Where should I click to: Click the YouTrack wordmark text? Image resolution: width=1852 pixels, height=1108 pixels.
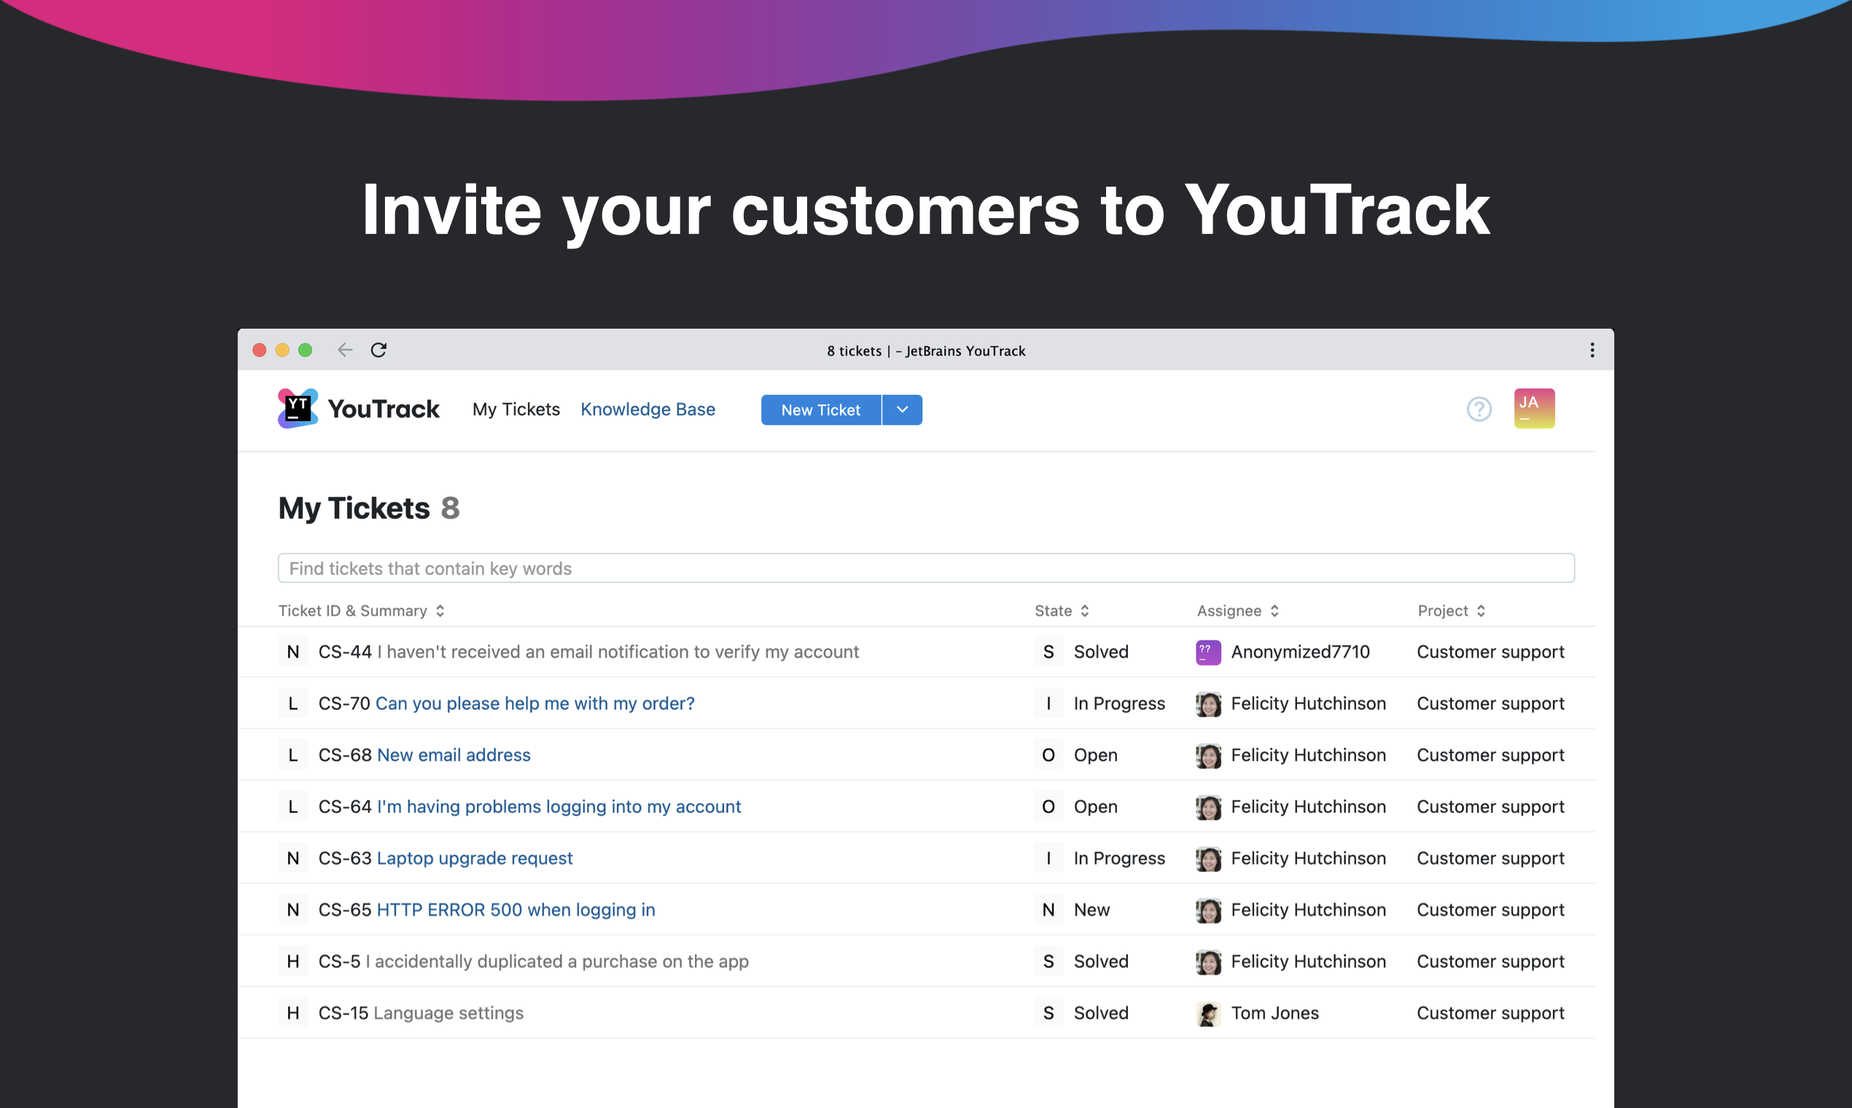(383, 409)
